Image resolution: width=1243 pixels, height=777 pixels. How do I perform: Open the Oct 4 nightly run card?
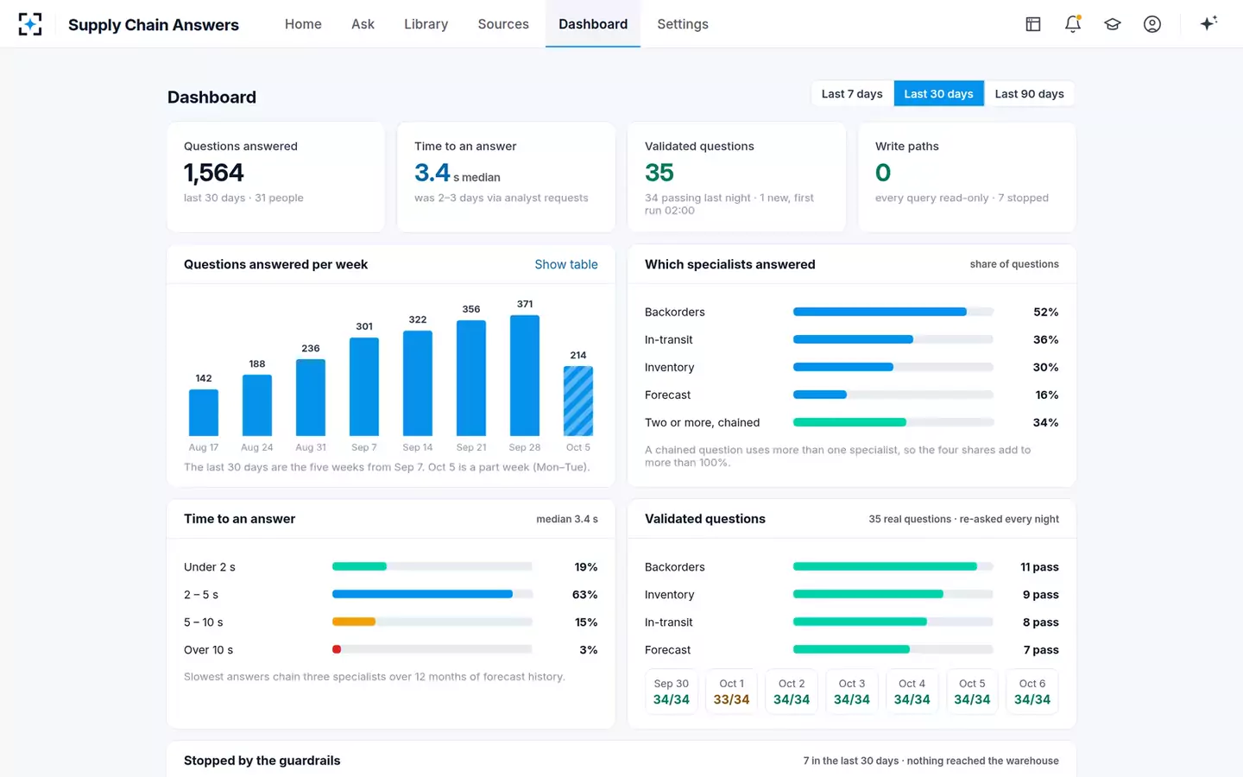coord(912,692)
